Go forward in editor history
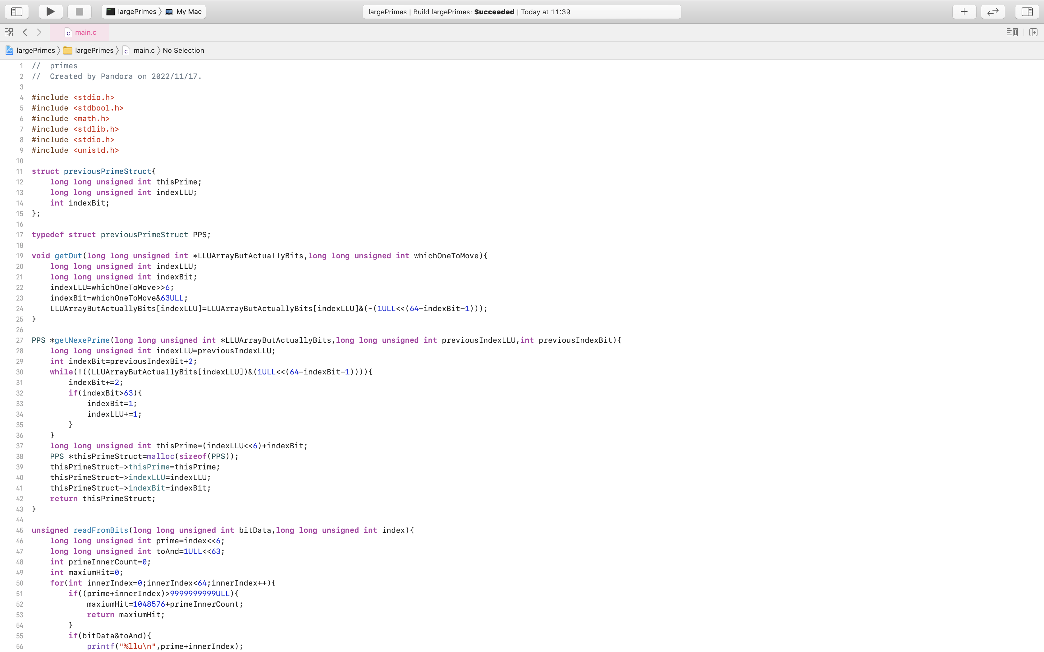The image size is (1044, 652). 39,32
